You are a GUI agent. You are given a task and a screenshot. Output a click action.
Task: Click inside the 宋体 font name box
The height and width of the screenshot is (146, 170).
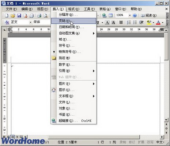point(41,22)
